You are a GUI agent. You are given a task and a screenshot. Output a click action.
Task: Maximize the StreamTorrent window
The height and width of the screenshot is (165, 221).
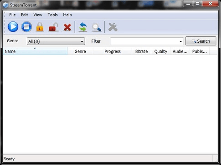tap(197, 4)
